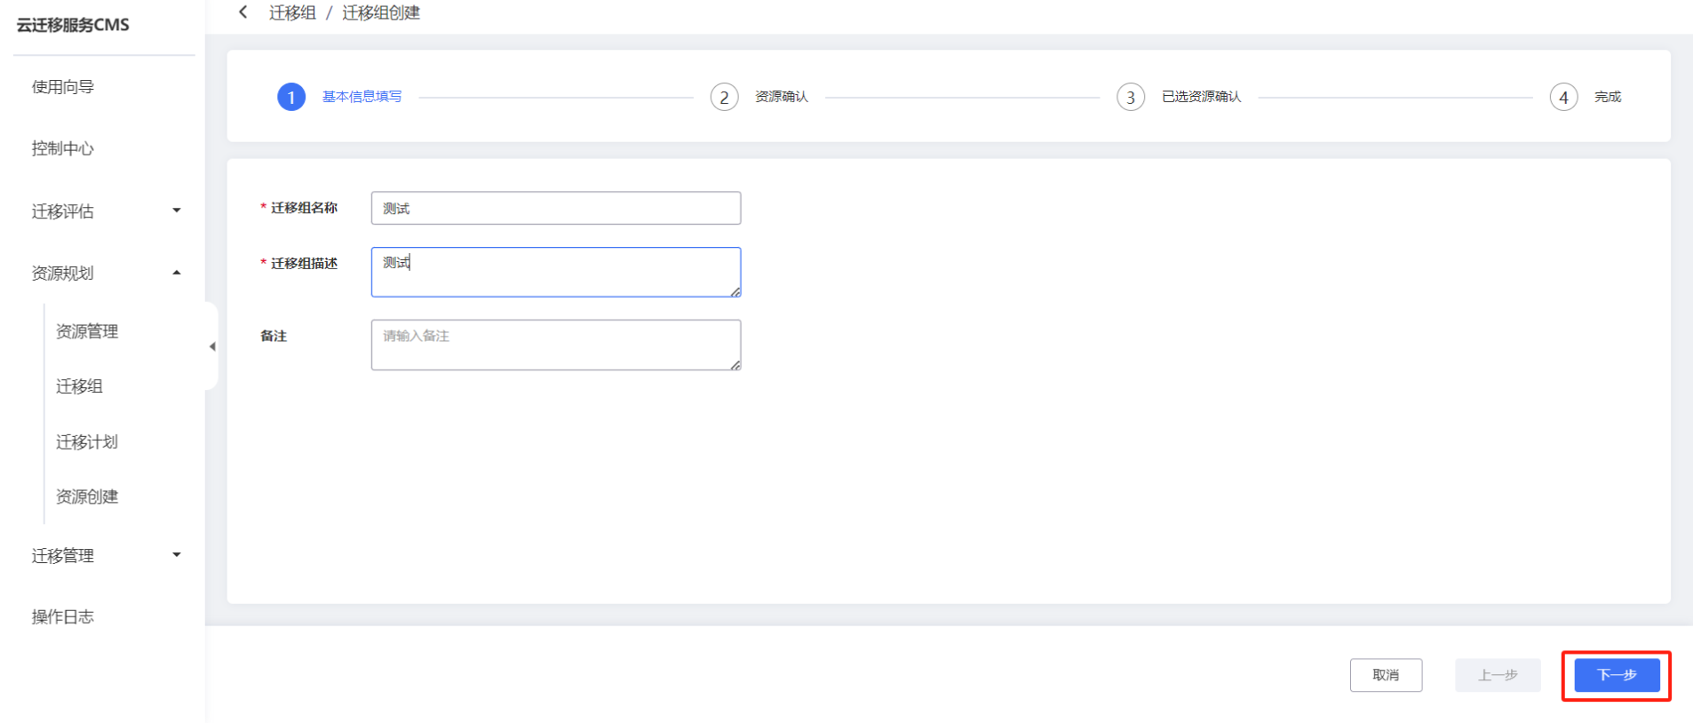
Task: Click the 迁移组 breadcrumb link
Action: (x=292, y=12)
